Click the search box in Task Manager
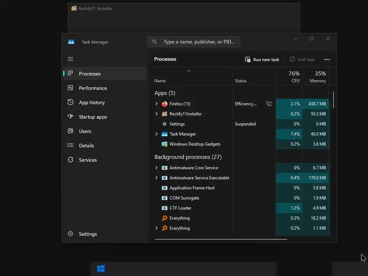The height and width of the screenshot is (276, 368). (x=194, y=42)
